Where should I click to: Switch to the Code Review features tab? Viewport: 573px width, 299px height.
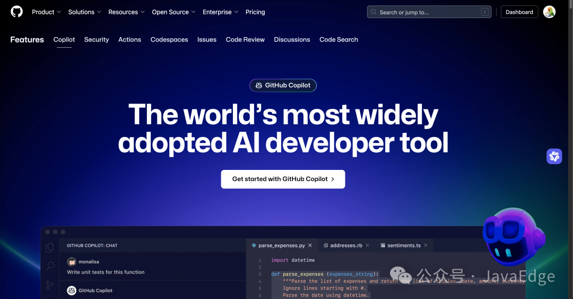(x=245, y=39)
